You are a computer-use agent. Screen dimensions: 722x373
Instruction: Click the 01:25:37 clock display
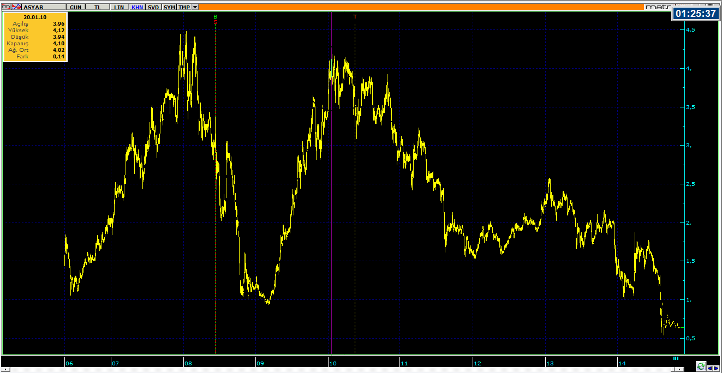(695, 14)
